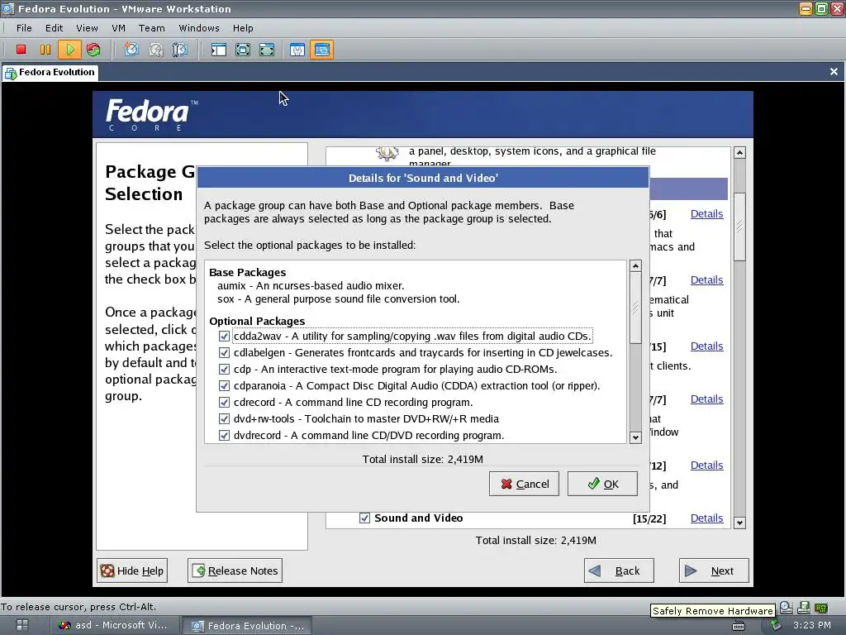846x635 pixels.
Task: Switch to 'asd - Microsoft Vi...' taskbar window
Action: 113,625
